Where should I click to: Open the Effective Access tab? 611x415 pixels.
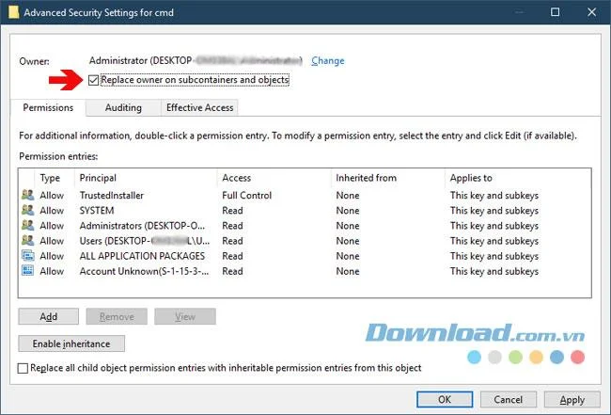[x=199, y=107]
